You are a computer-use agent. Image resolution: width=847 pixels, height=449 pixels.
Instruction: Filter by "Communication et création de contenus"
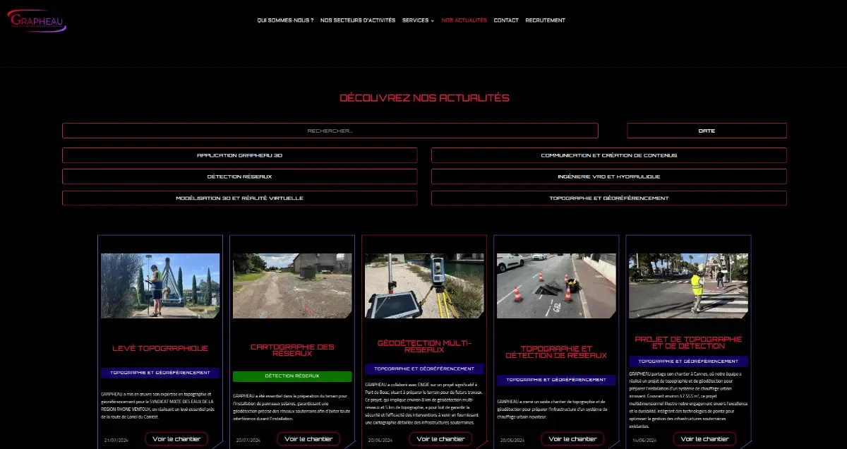tap(608, 155)
